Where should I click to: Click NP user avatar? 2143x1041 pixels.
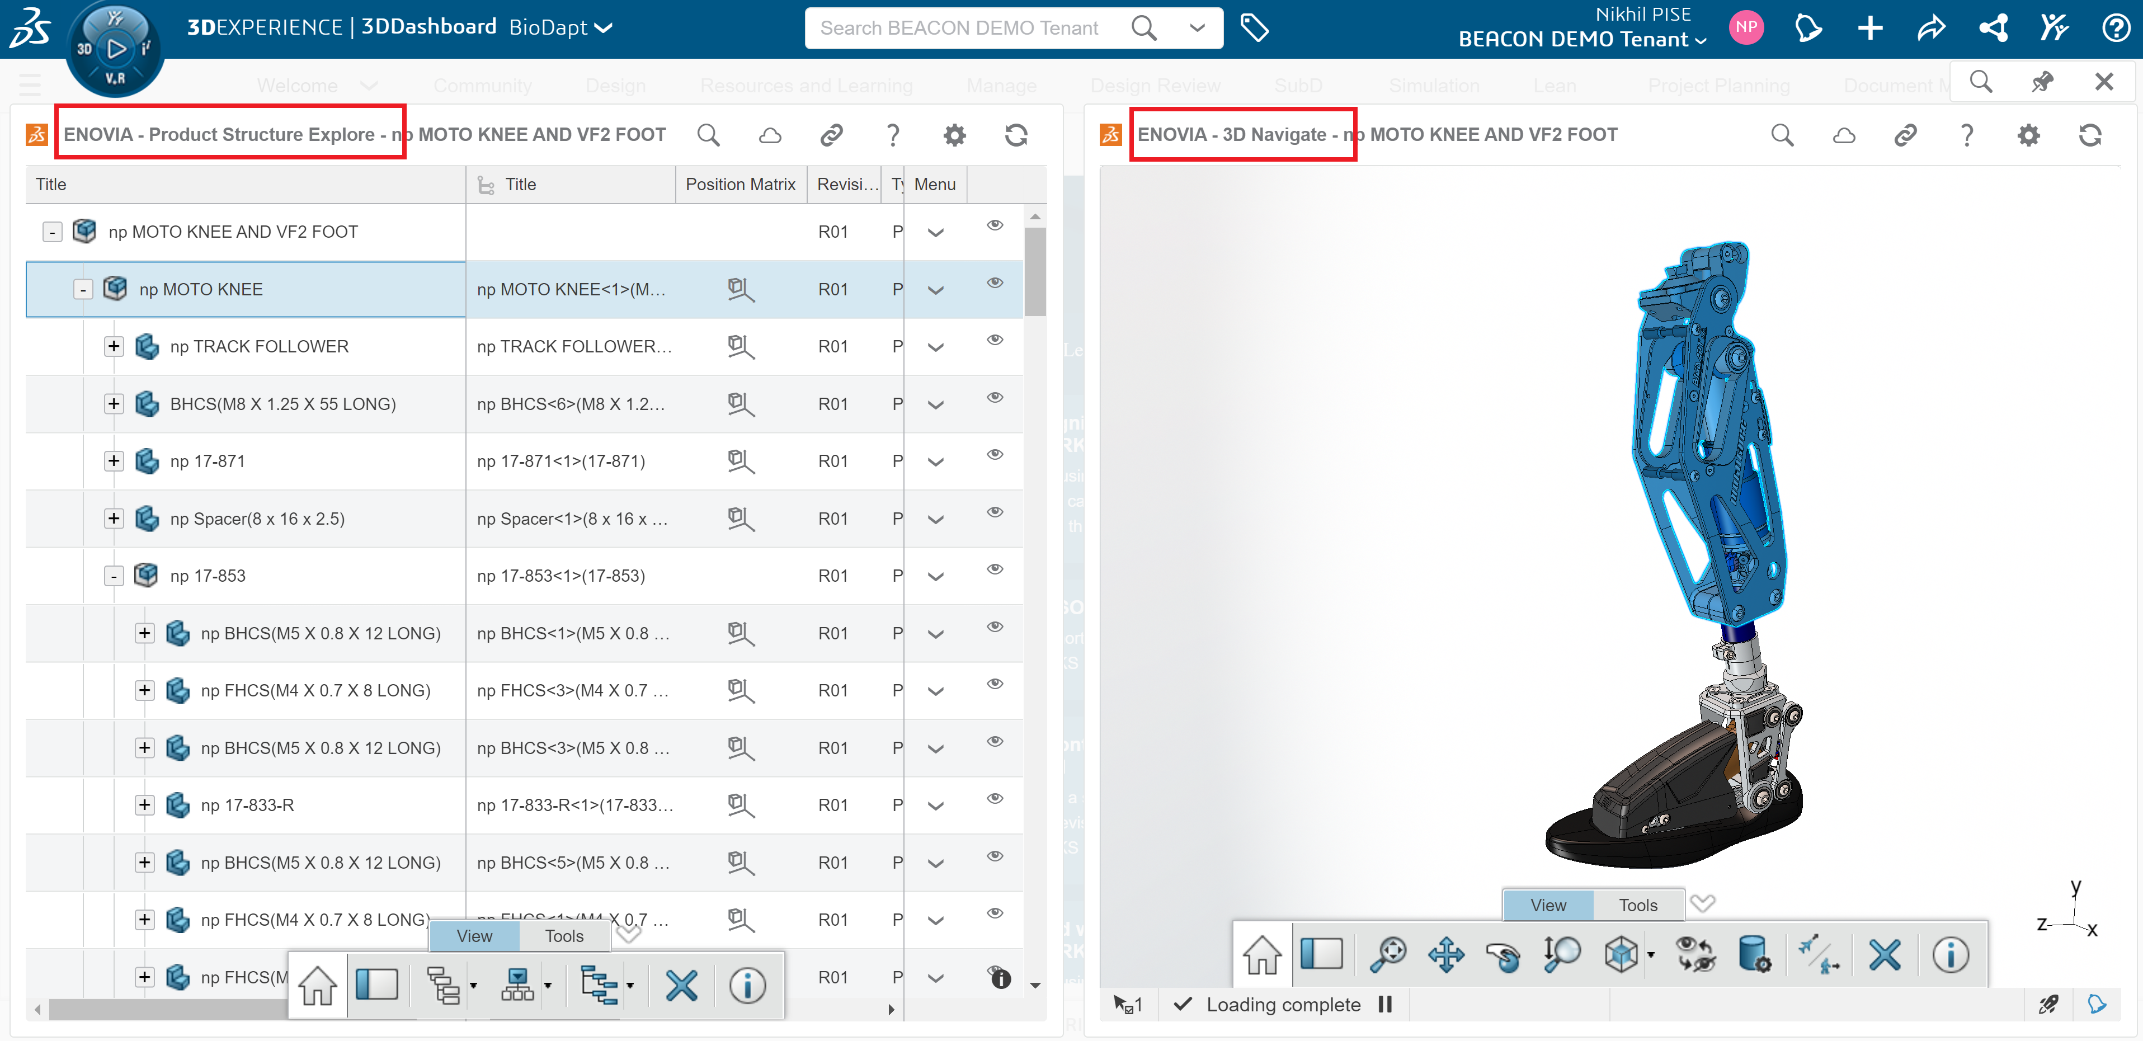pyautogui.click(x=1746, y=27)
